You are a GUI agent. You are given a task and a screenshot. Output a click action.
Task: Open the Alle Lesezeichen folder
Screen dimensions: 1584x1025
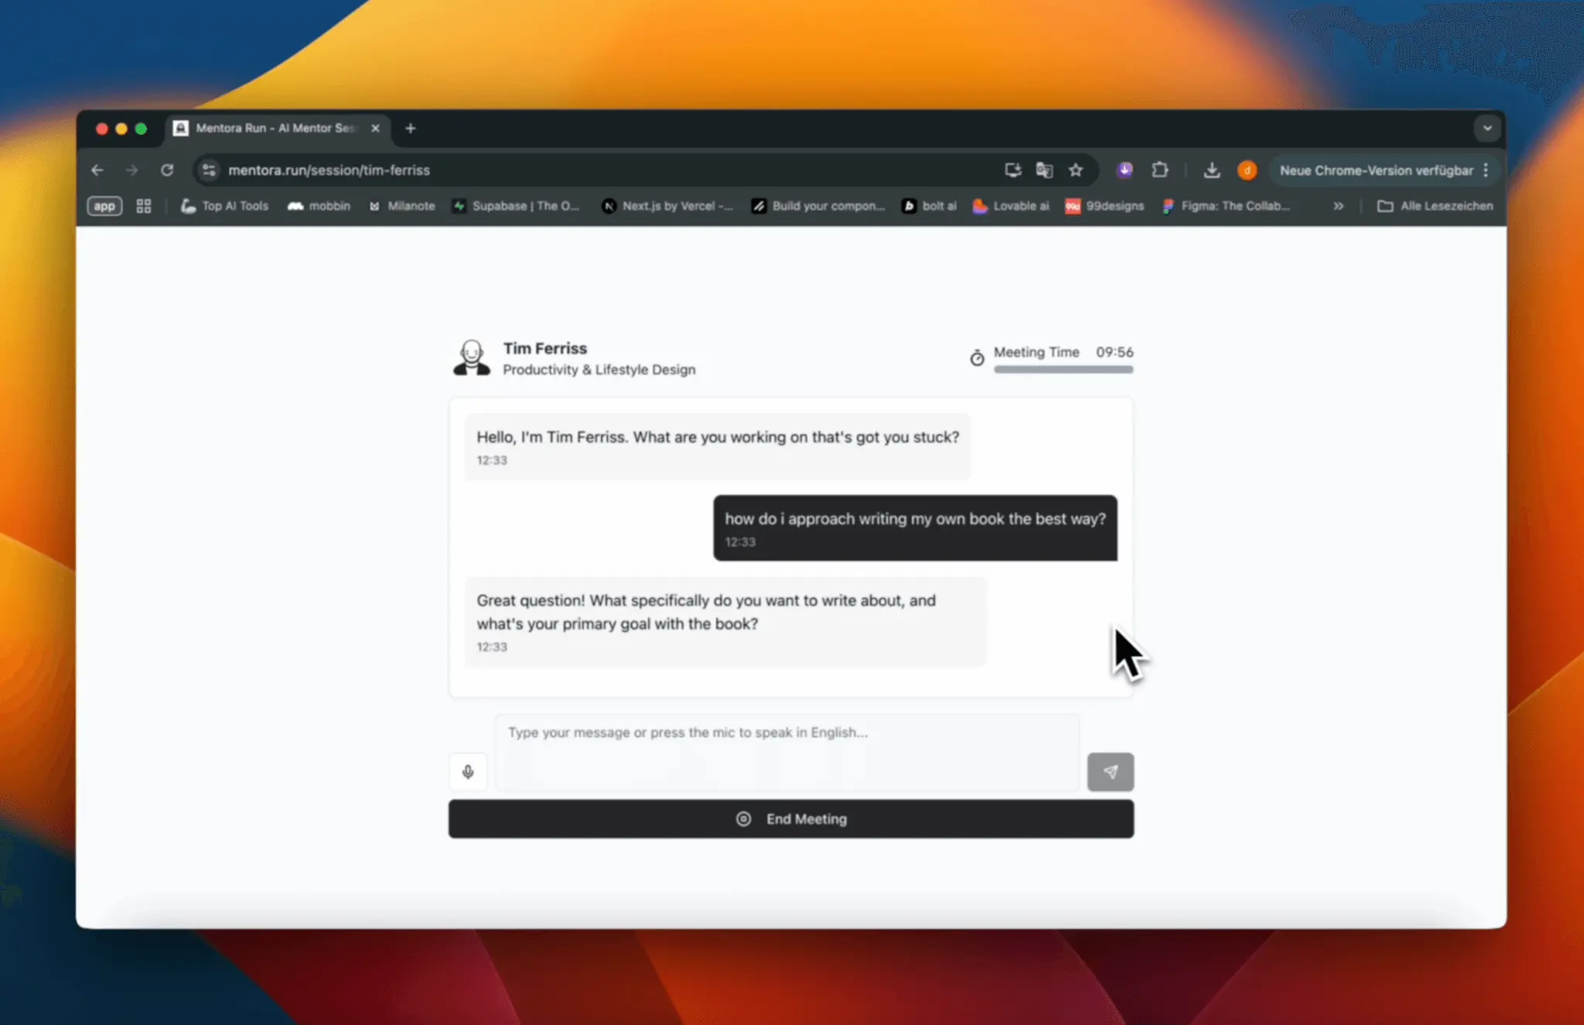point(1435,206)
